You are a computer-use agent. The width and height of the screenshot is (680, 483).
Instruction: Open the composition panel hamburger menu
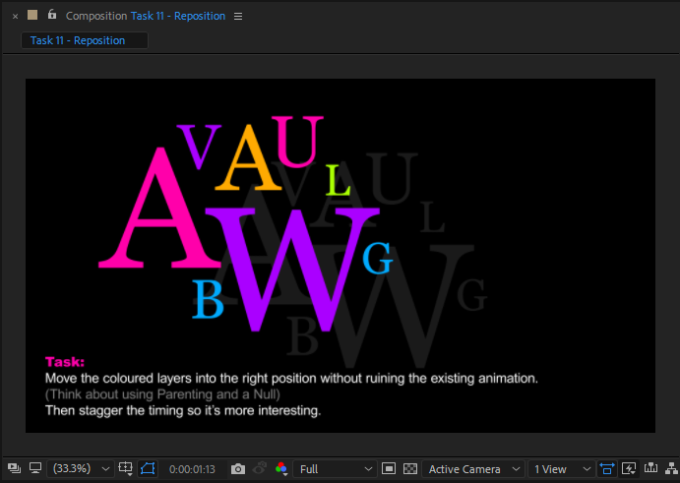point(238,16)
